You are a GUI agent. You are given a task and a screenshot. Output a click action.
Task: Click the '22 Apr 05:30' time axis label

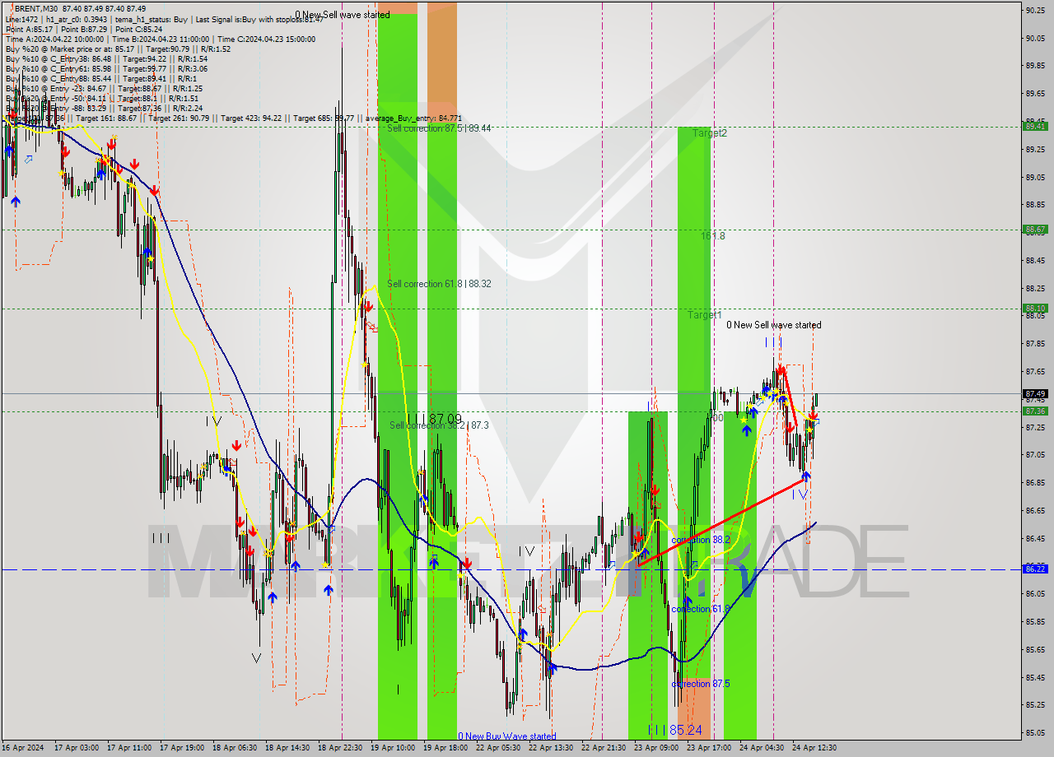[498, 748]
